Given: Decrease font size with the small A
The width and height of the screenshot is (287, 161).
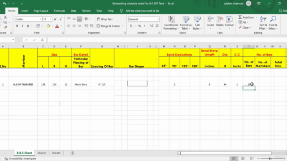Looking at the screenshot, I should pos(61,19).
